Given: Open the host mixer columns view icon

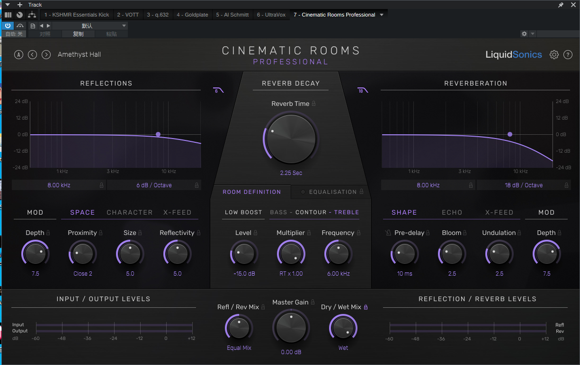Looking at the screenshot, I should [8, 15].
